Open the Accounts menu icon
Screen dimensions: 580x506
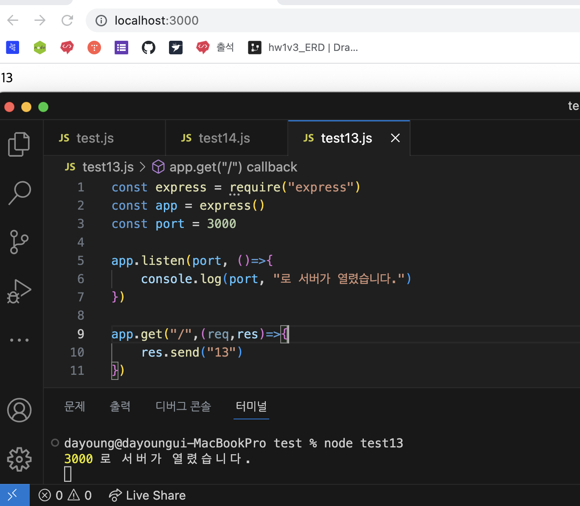[20, 410]
